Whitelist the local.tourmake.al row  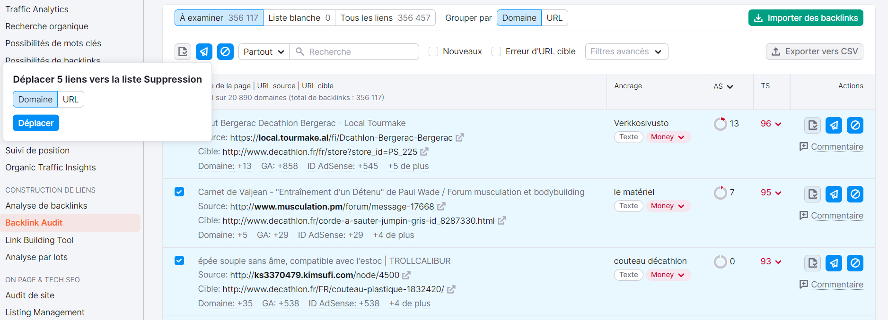(x=813, y=125)
